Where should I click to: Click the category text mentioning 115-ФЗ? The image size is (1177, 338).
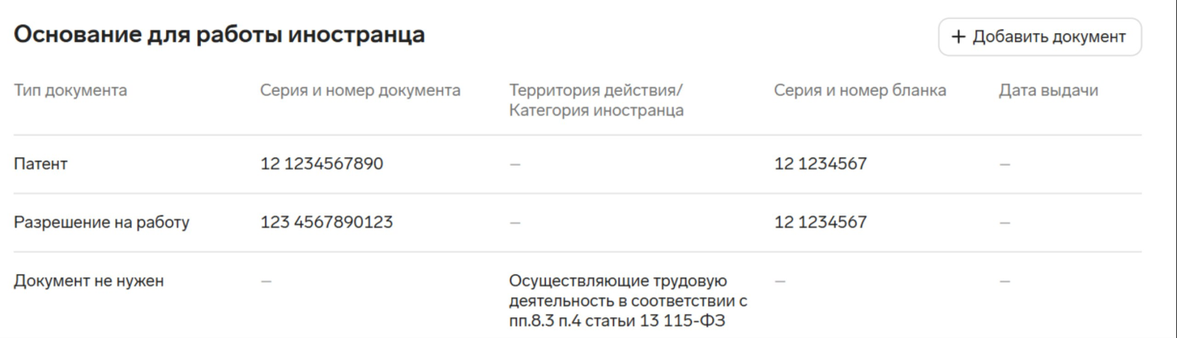tap(628, 302)
